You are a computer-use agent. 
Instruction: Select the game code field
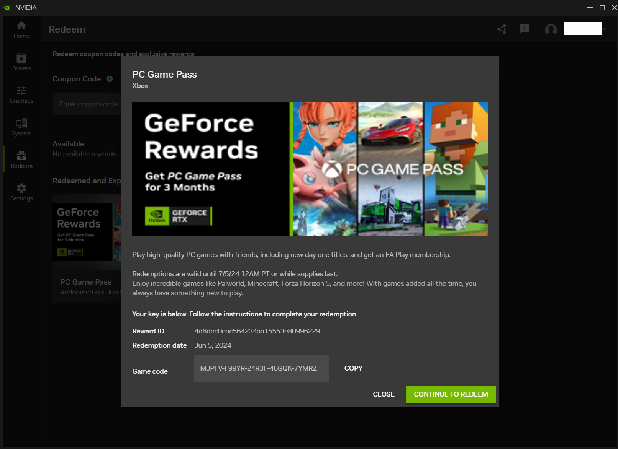coord(262,369)
